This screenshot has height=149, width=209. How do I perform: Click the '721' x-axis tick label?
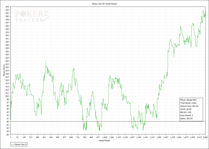point(78,137)
